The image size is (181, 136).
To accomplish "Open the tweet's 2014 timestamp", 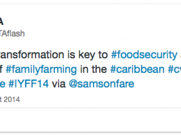I will [10, 99].
